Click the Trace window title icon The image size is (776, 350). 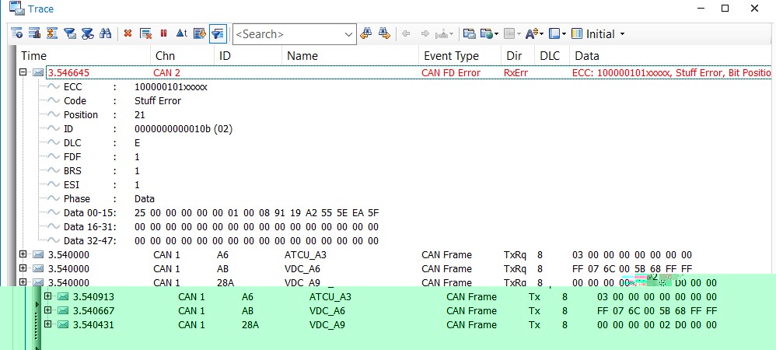coord(16,8)
